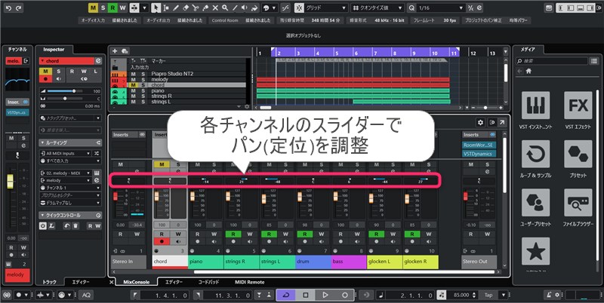Open User Presets in the Media panel

click(x=535, y=203)
